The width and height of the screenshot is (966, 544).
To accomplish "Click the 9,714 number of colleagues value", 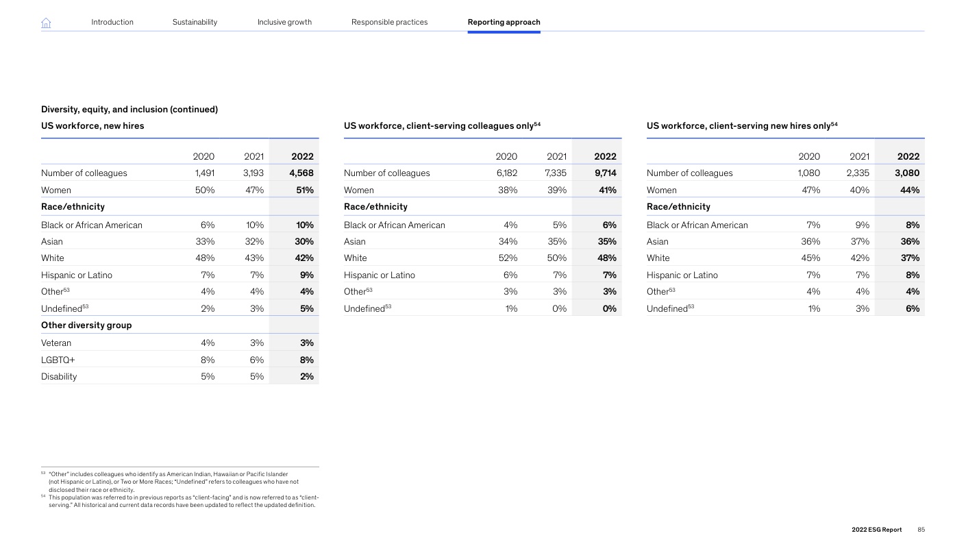I will pos(604,173).
